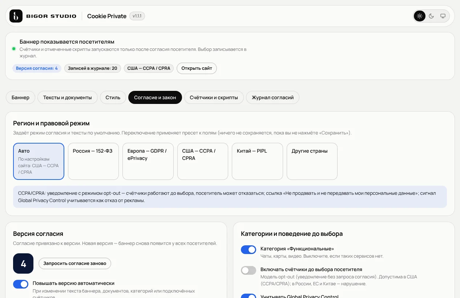This screenshot has height=298, width=460.
Task: Click the green banner status dot
Action: point(14,49)
